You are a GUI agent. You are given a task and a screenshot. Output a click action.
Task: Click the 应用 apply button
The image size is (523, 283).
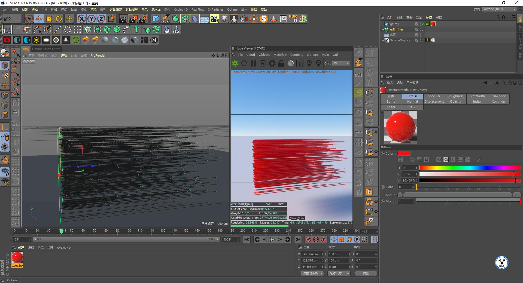(366, 273)
